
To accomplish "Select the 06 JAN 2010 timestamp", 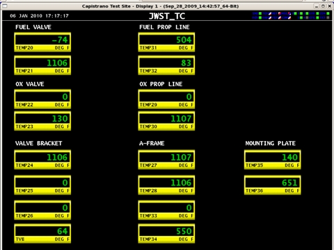I will pos(39,16).
